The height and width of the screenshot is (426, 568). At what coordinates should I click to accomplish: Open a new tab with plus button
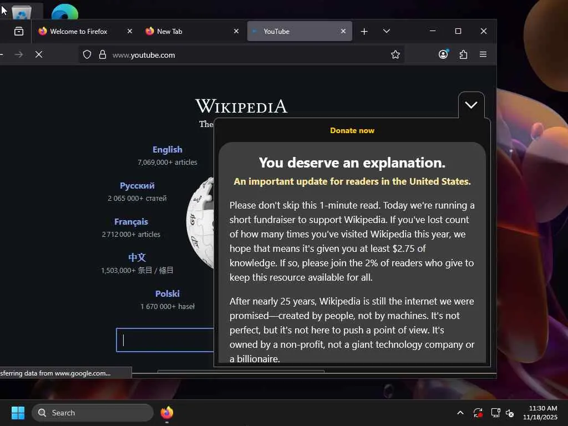click(x=364, y=32)
